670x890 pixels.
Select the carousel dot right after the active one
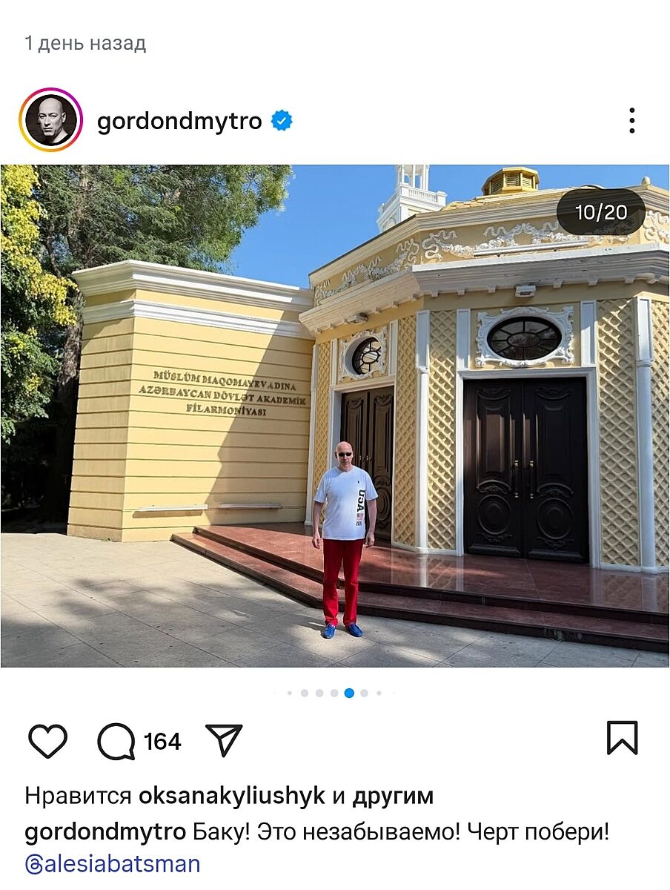point(364,693)
